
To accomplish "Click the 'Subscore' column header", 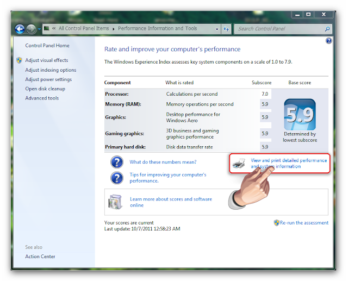I will [262, 83].
